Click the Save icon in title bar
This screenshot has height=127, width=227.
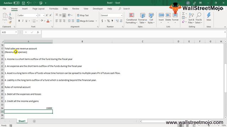(x=23, y=3)
